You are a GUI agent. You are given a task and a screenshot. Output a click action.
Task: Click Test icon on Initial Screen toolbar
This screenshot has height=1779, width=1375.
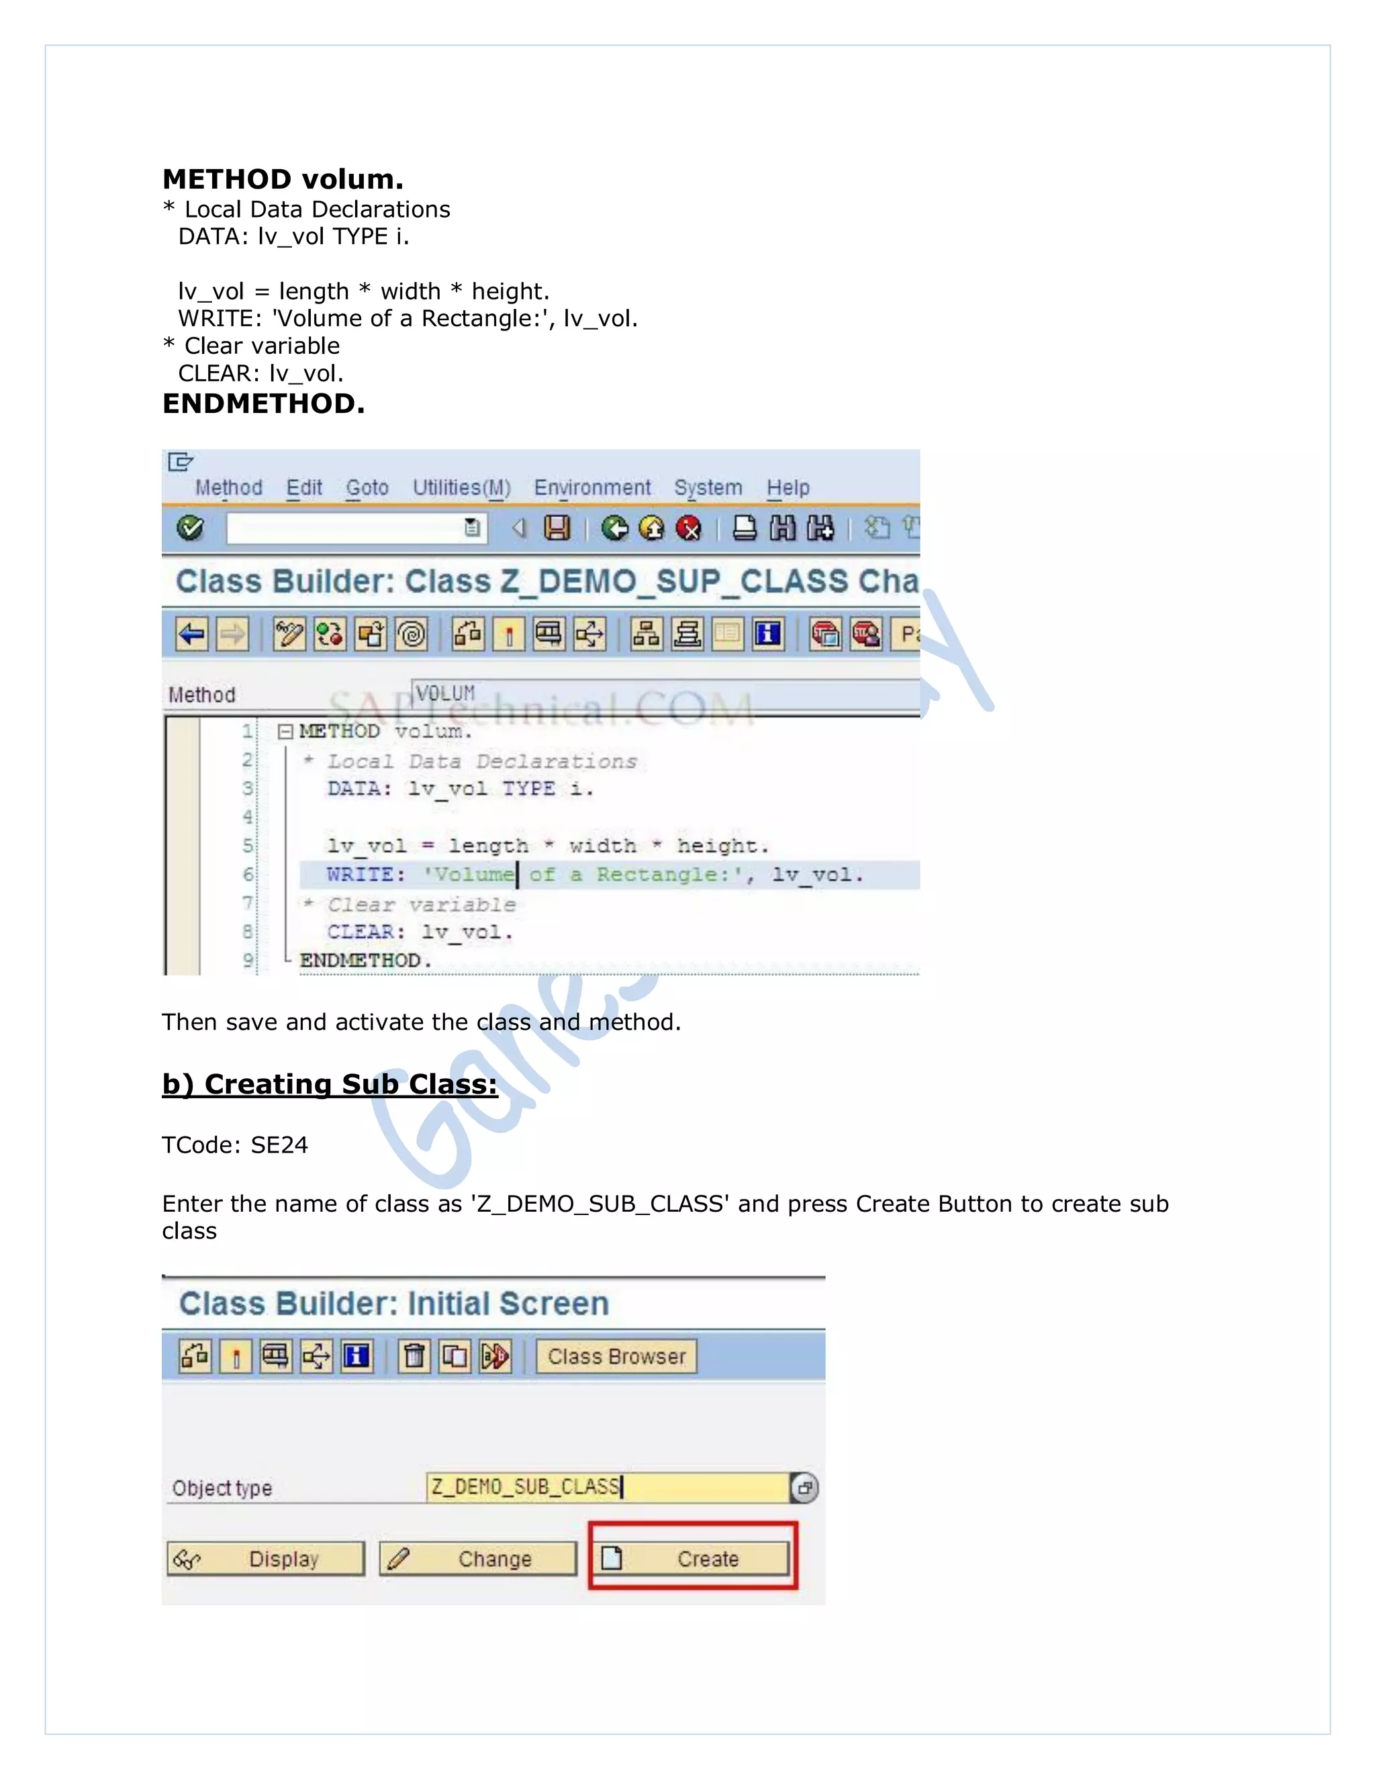pyautogui.click(x=276, y=1356)
